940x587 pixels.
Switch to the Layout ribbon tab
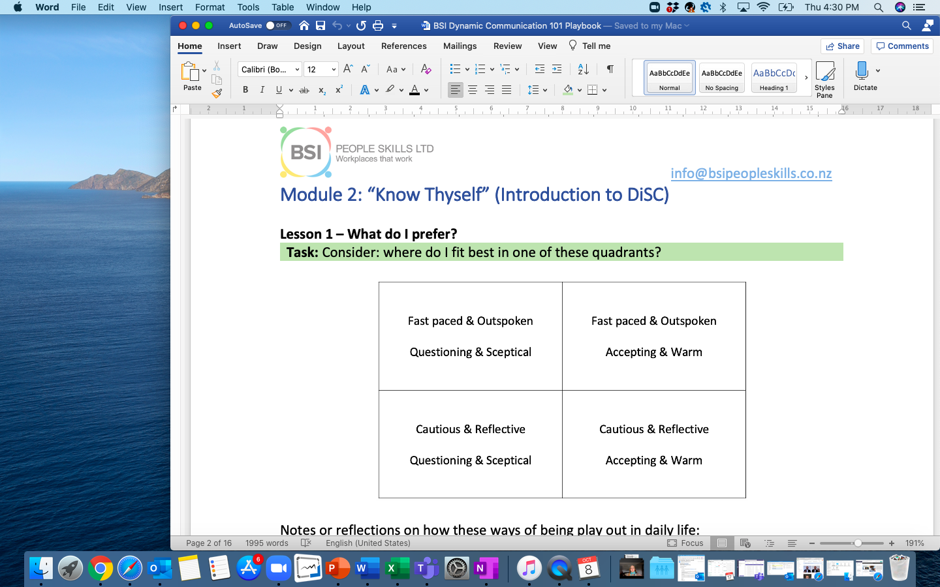(x=351, y=46)
